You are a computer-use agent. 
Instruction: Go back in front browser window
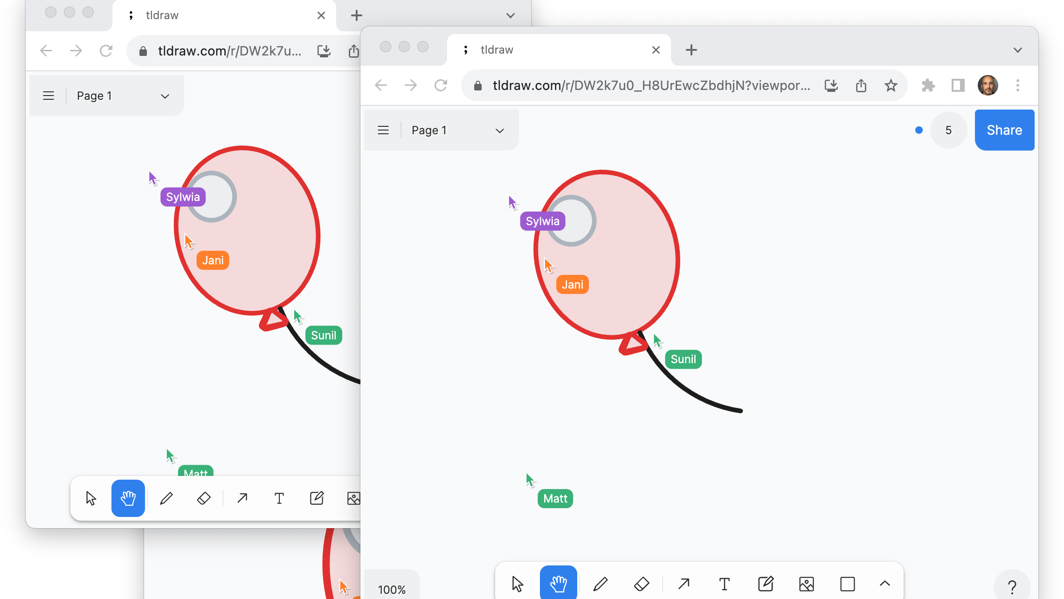[x=381, y=85]
